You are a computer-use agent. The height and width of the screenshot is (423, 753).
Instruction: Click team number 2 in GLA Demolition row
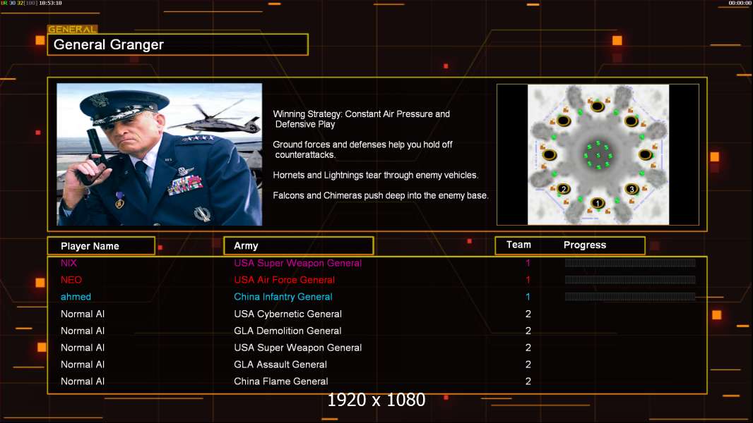coord(528,331)
